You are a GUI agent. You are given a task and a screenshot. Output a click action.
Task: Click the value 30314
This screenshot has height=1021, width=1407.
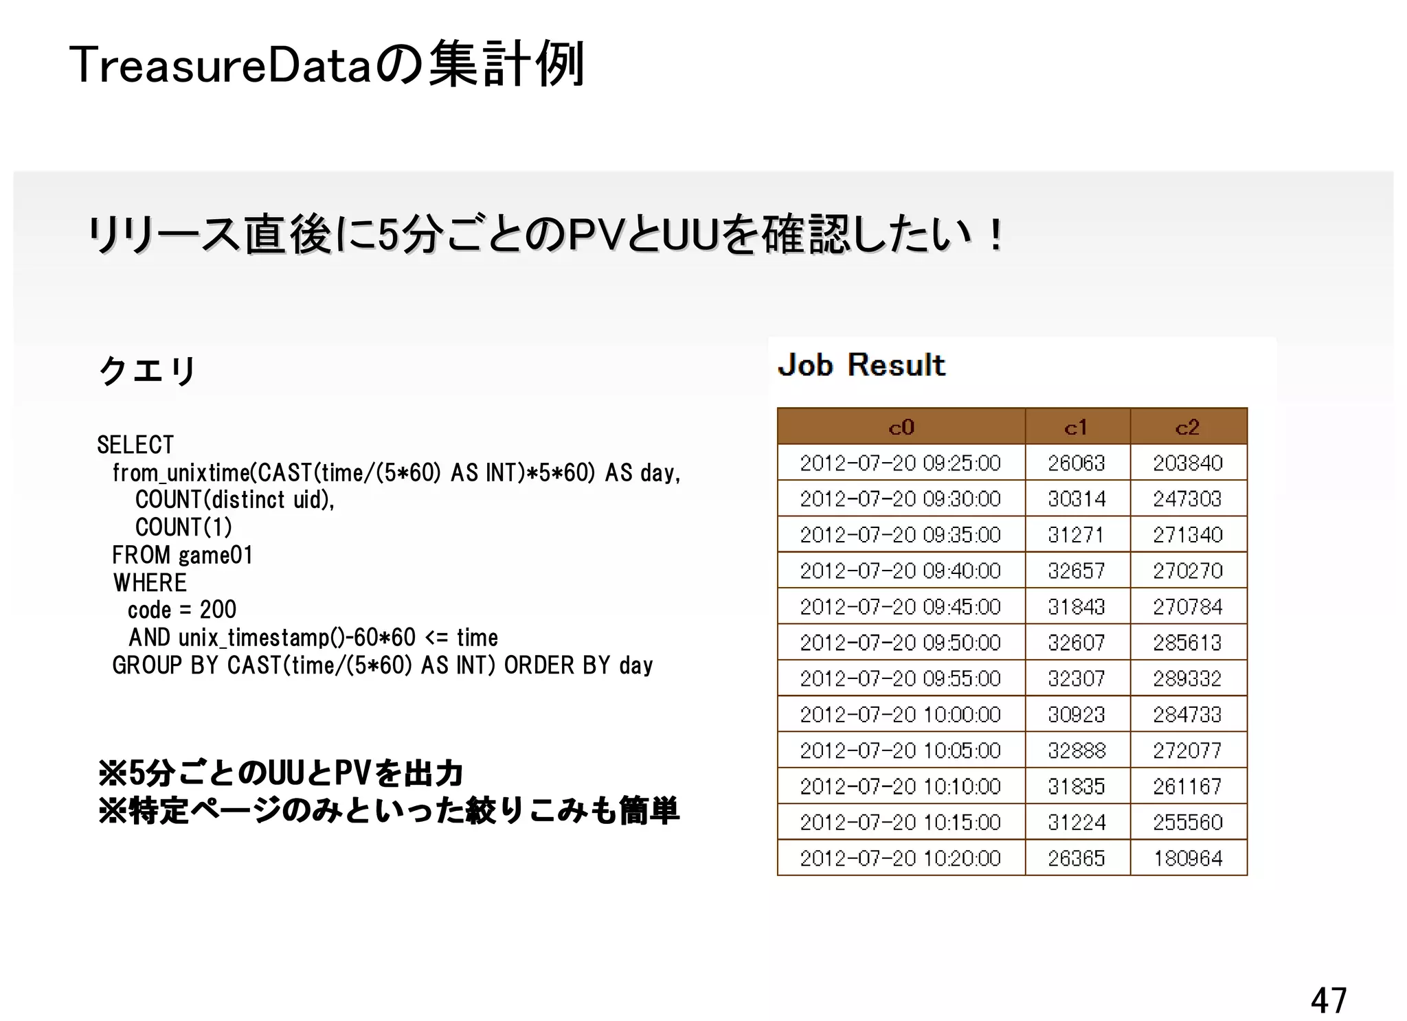pyautogui.click(x=1077, y=498)
